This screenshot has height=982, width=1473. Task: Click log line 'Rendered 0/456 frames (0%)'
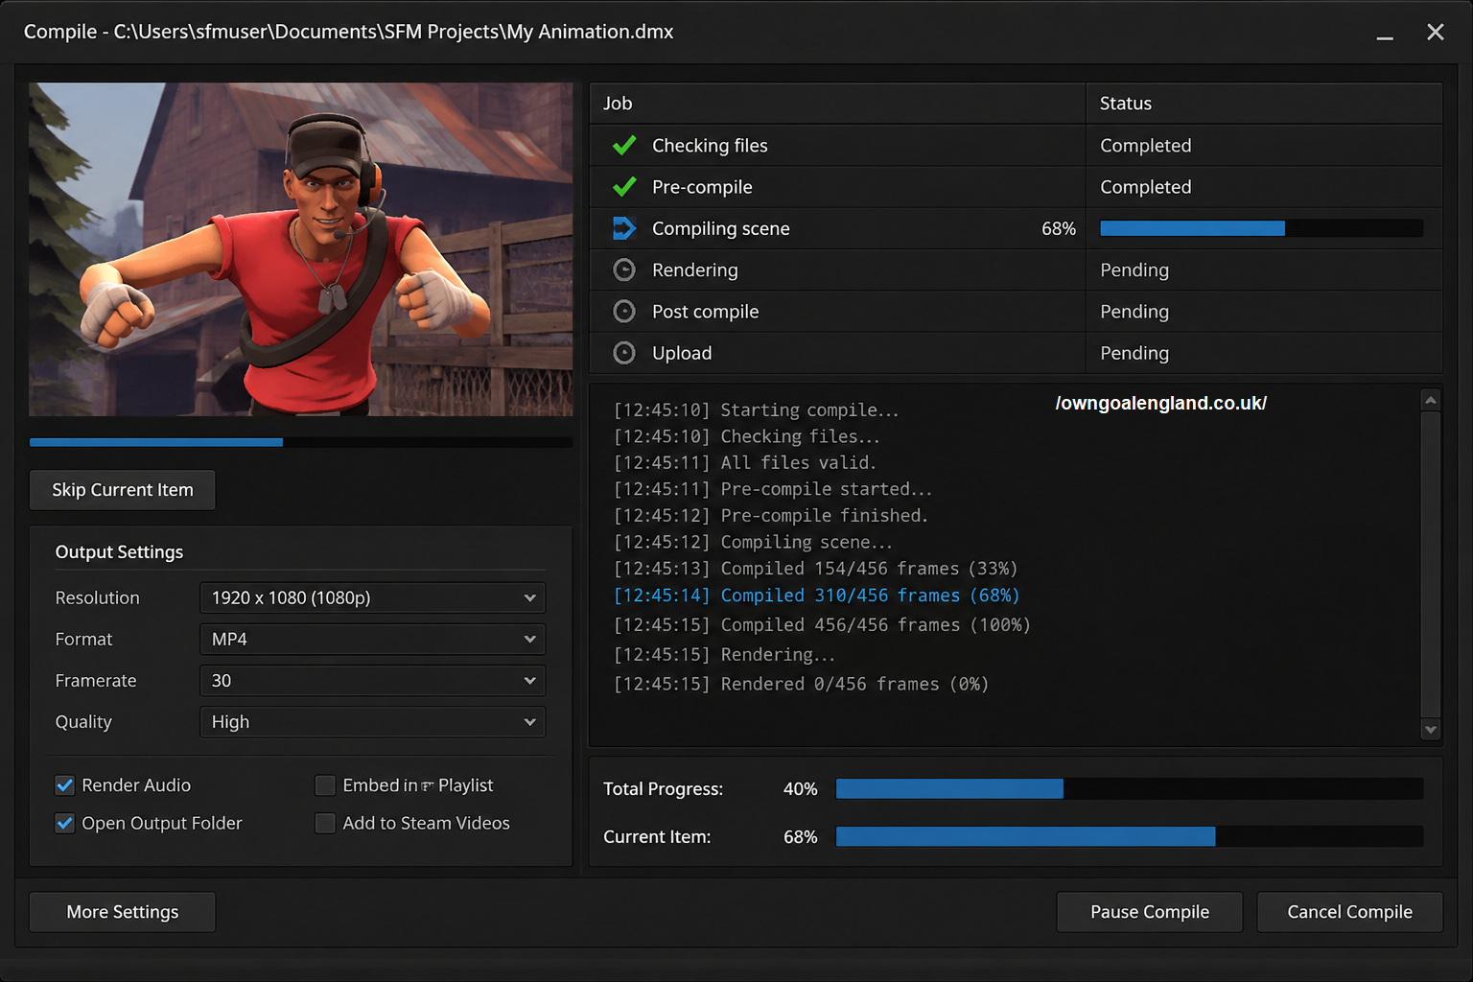point(801,684)
